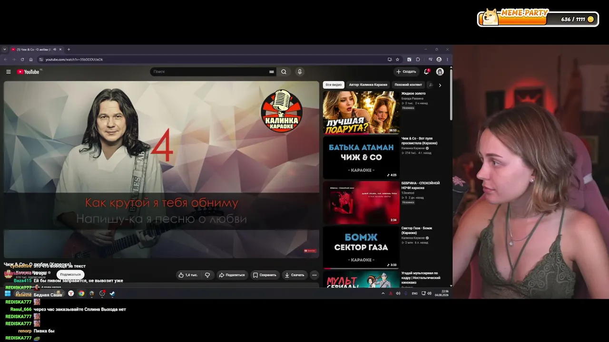
Task: Go back with the browser back arrow
Action: click(5, 59)
